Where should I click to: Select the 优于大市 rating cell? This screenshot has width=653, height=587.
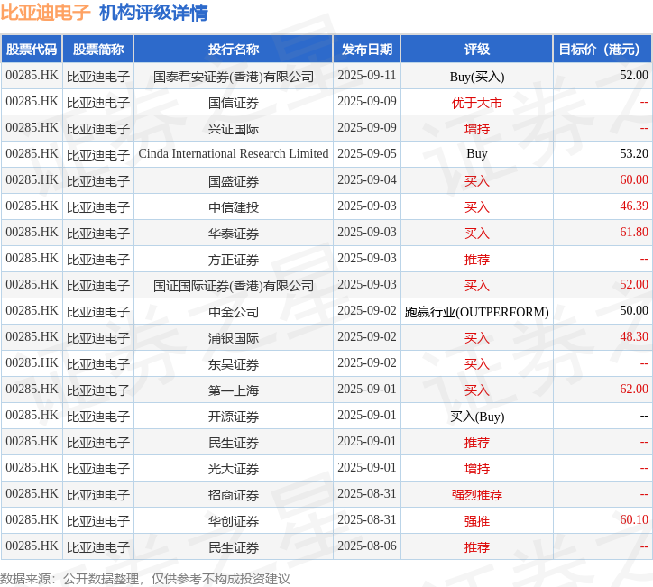click(x=477, y=103)
